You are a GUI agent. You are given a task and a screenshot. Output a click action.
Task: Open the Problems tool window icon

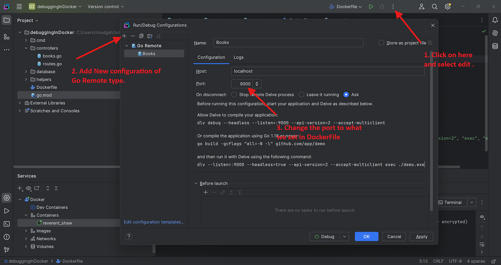tap(6, 237)
